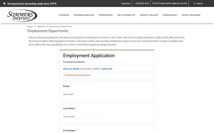Click the Last Name answer field
214x133 pixels.
(85, 116)
